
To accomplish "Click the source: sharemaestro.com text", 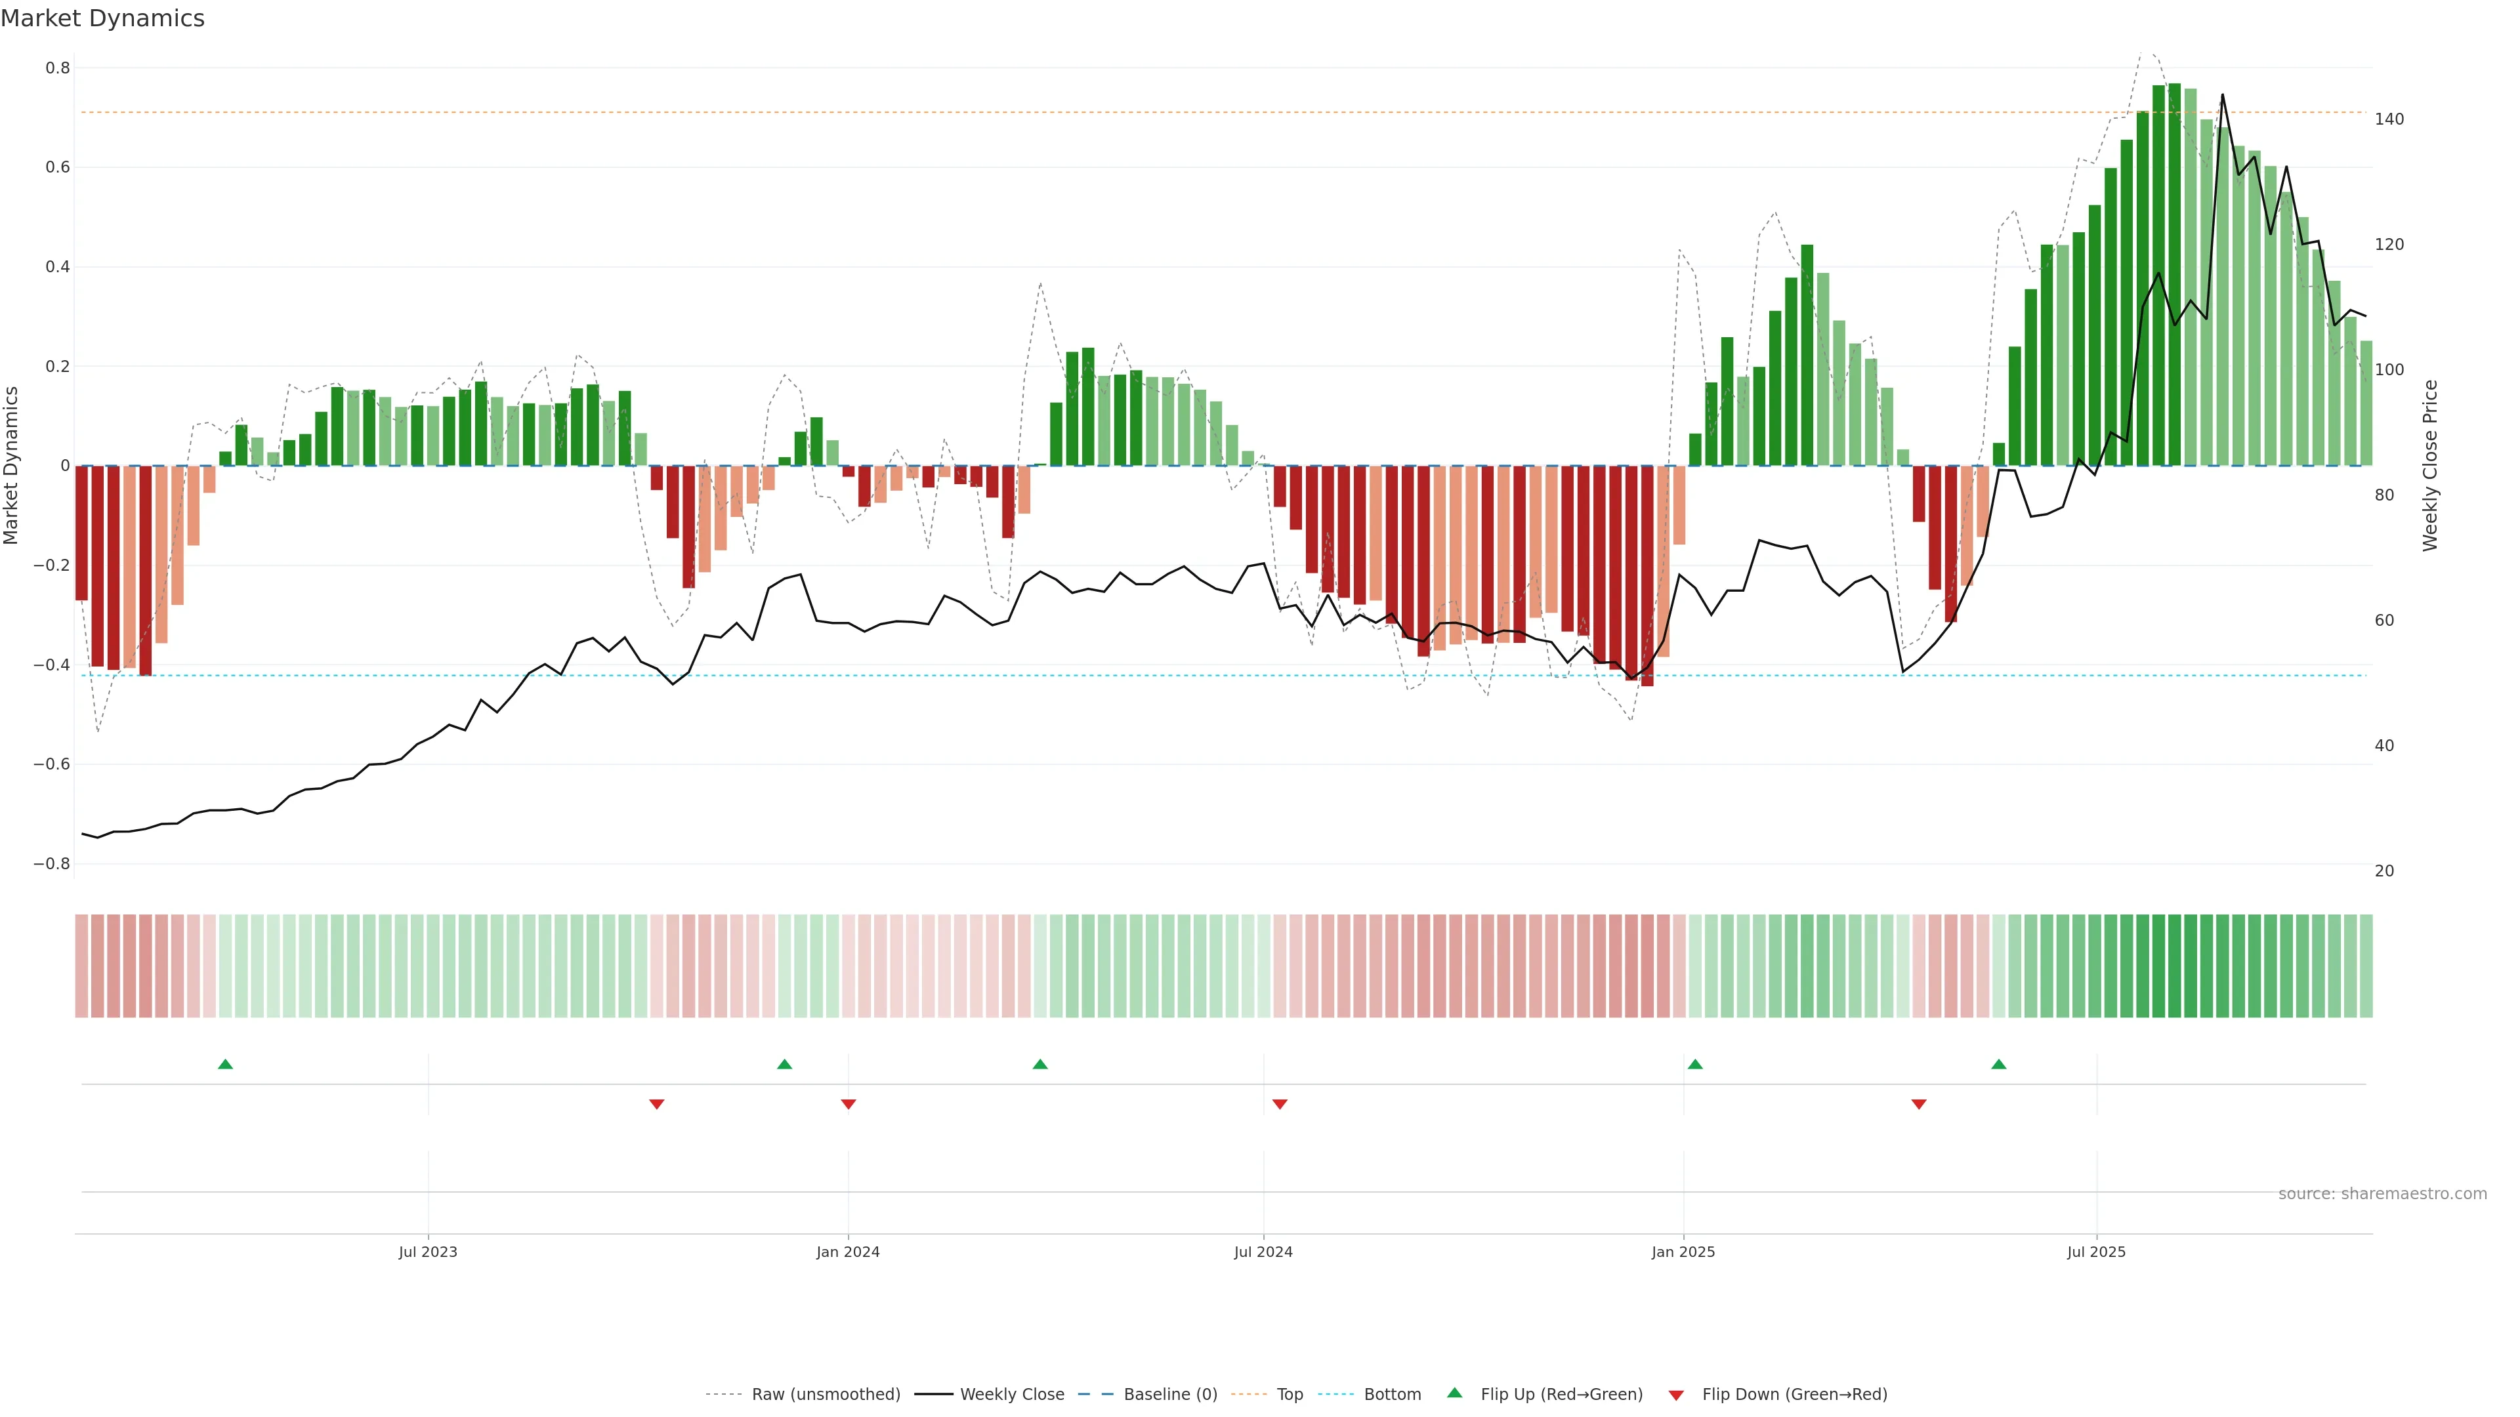I will coord(2382,1194).
